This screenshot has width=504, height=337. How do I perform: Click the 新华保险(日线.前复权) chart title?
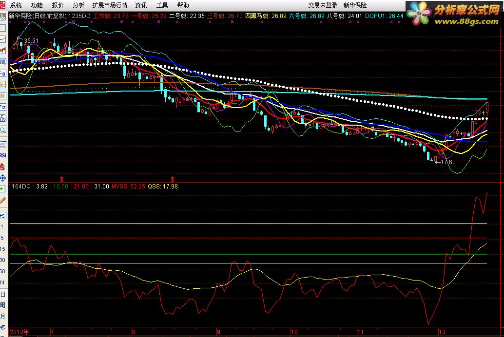38,16
